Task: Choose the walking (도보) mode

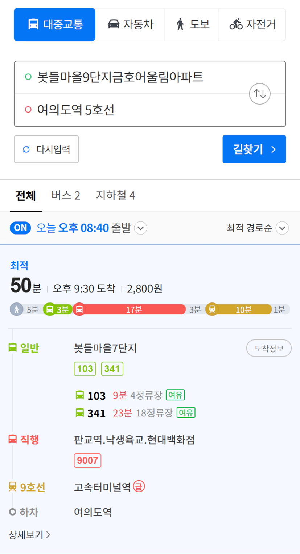Action: click(x=191, y=25)
